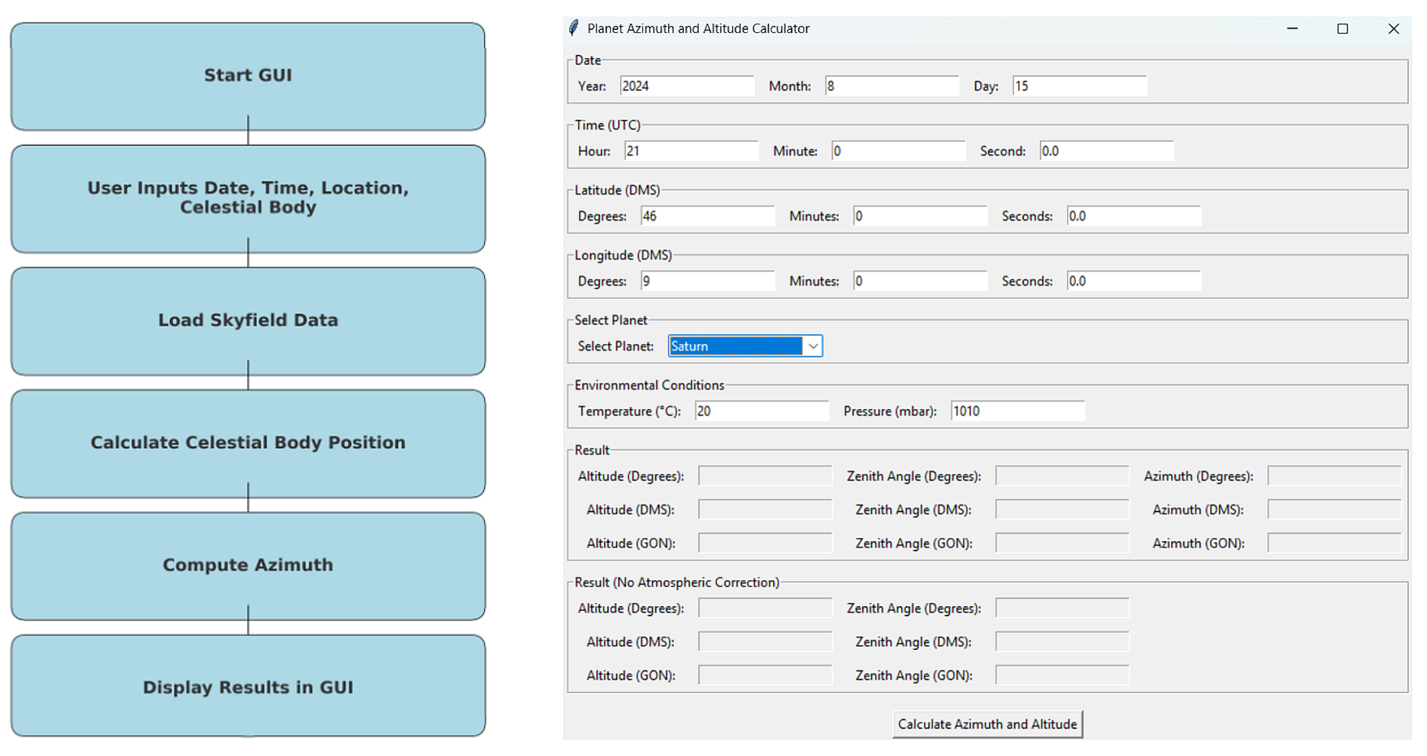This screenshot has height=756, width=1427.
Task: Click the Day input field
Action: 1079,86
